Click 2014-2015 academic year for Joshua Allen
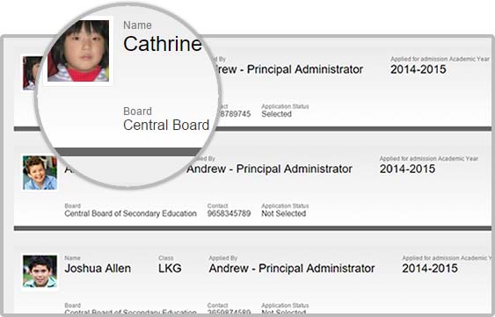The image size is (495, 317). tap(430, 269)
